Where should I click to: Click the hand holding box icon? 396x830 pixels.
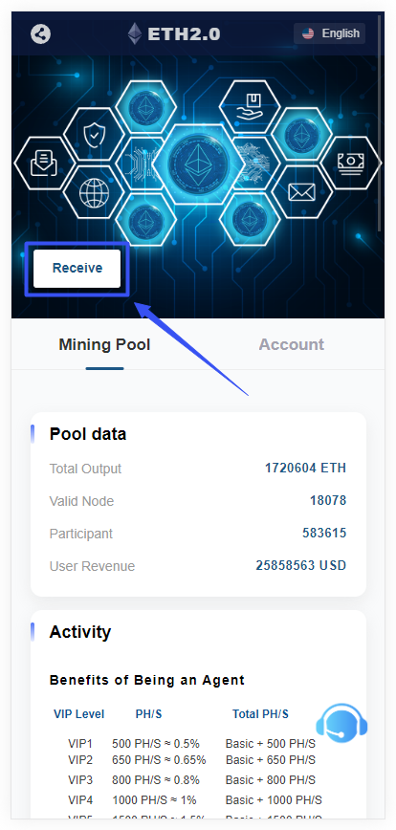point(250,106)
